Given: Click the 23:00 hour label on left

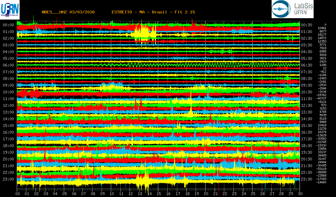Looking at the screenshot, I should [8, 179].
